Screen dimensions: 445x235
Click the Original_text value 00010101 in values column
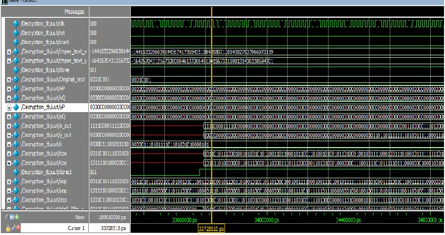(x=100, y=79)
